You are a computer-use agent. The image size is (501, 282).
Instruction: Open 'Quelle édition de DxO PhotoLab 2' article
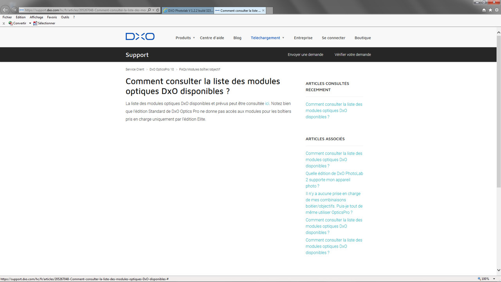pos(334,180)
